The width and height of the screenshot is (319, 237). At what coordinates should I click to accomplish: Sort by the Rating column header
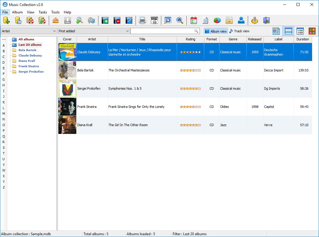pyautogui.click(x=190, y=39)
